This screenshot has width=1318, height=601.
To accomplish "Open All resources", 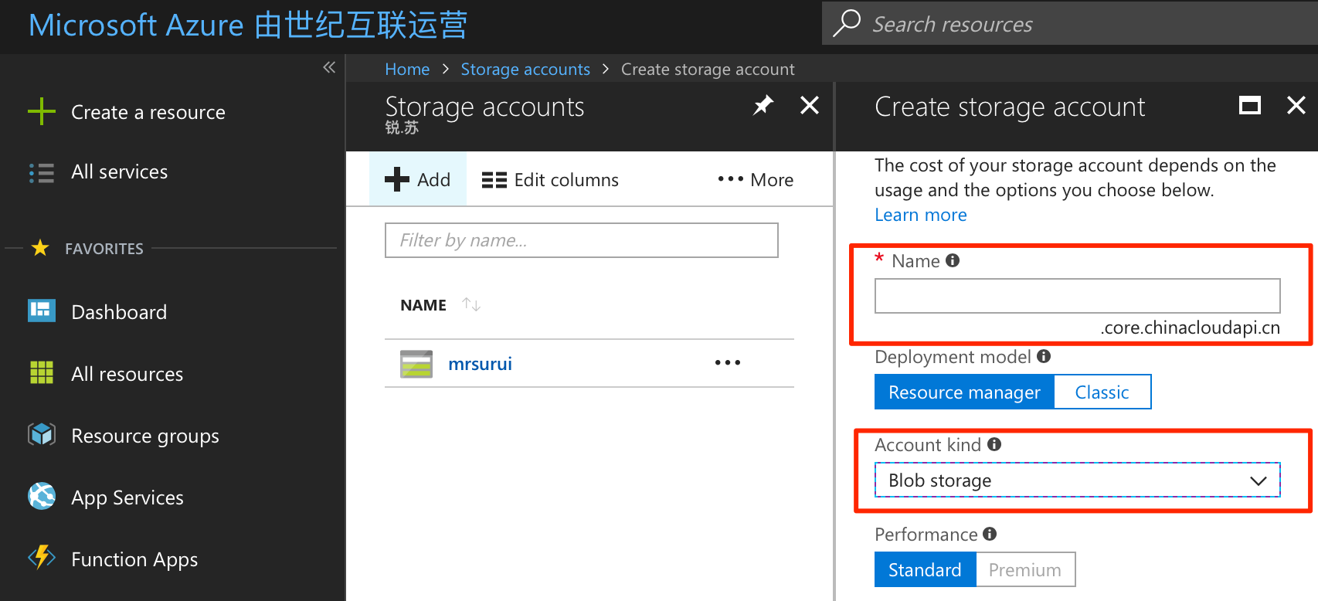I will 127,374.
